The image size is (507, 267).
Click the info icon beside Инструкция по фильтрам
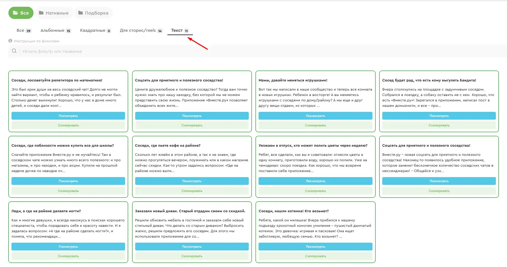point(10,41)
